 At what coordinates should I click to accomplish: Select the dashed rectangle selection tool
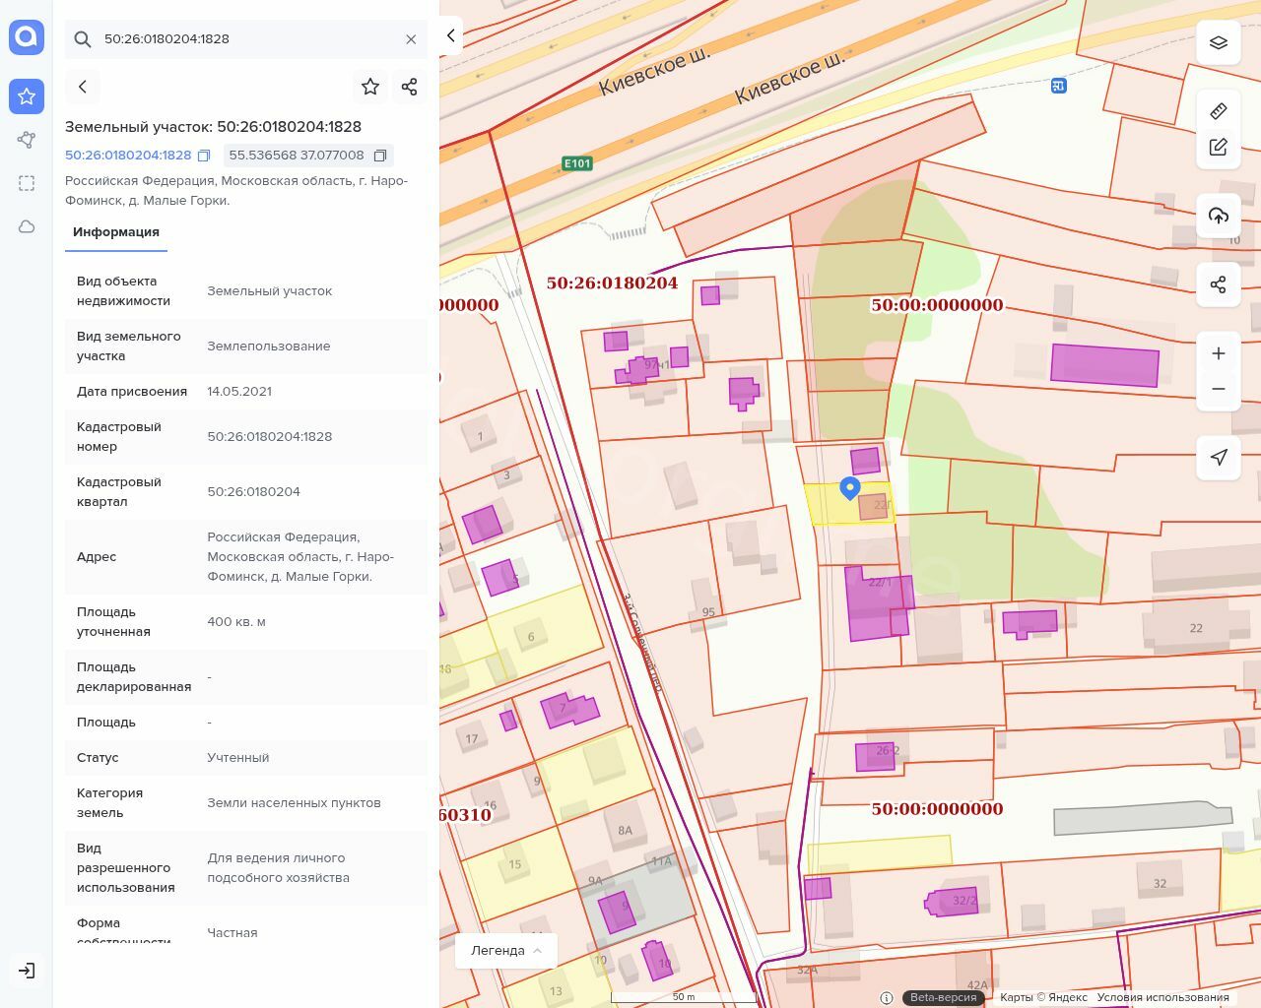(x=27, y=183)
